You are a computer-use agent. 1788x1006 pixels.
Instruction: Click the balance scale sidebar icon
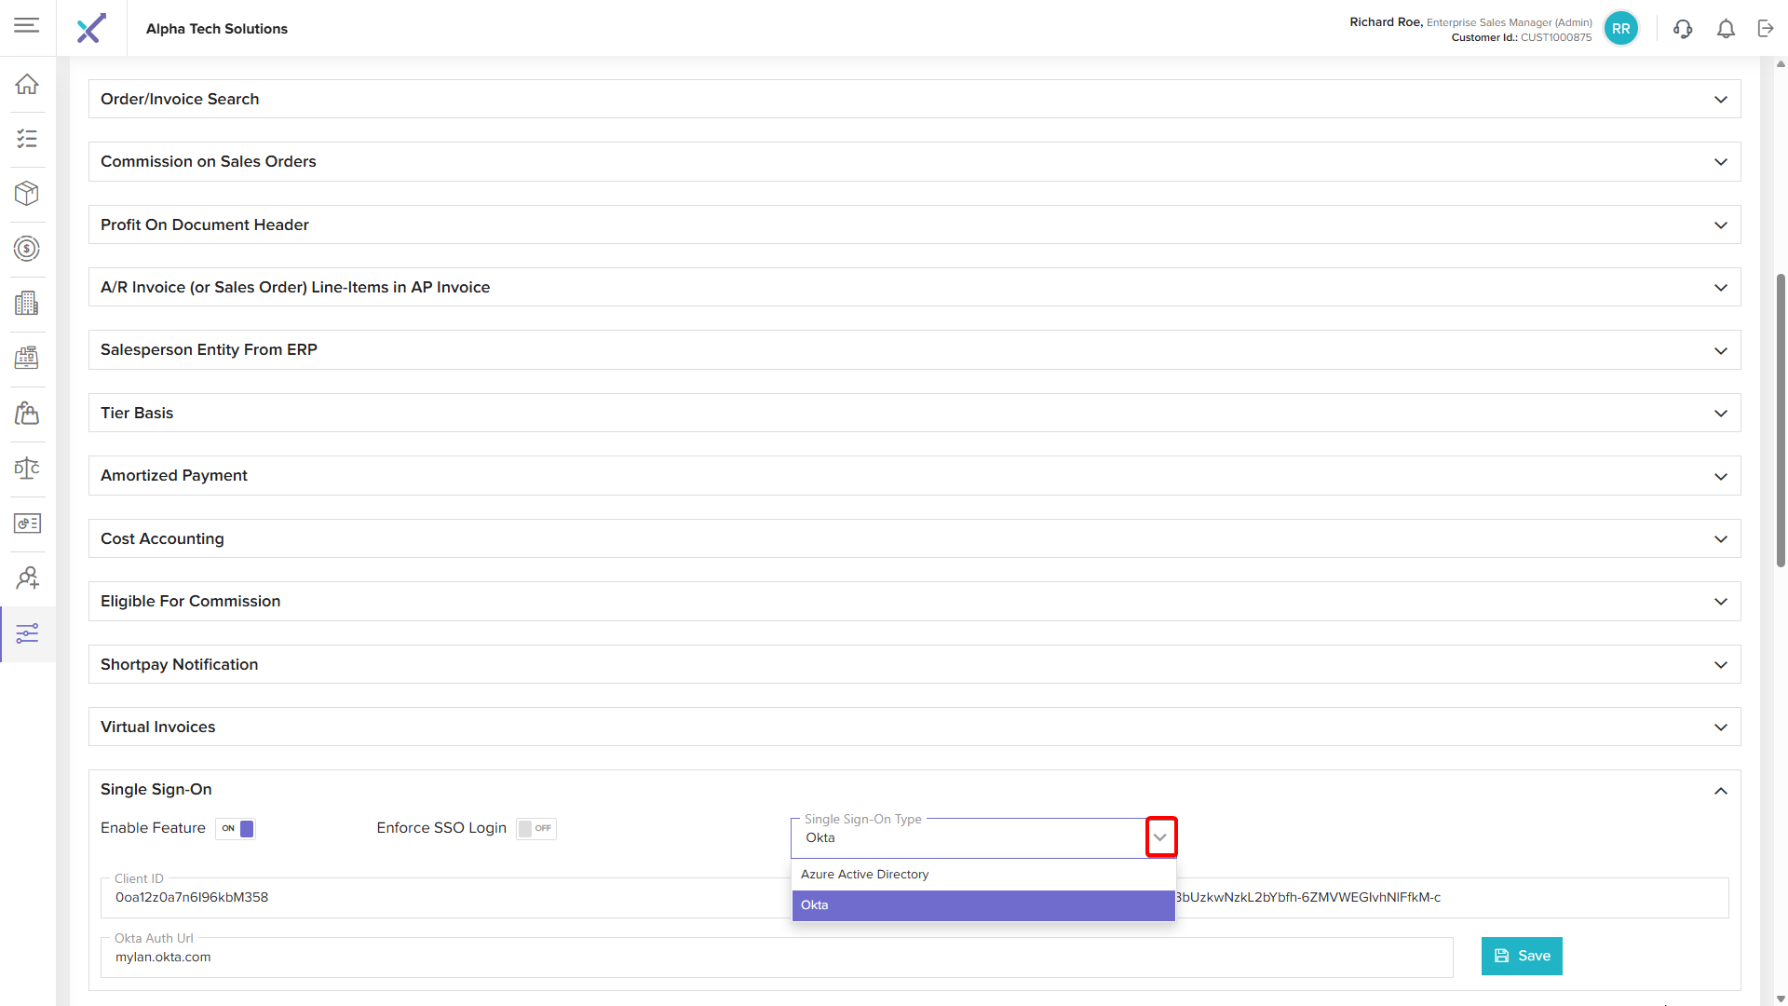coord(27,468)
